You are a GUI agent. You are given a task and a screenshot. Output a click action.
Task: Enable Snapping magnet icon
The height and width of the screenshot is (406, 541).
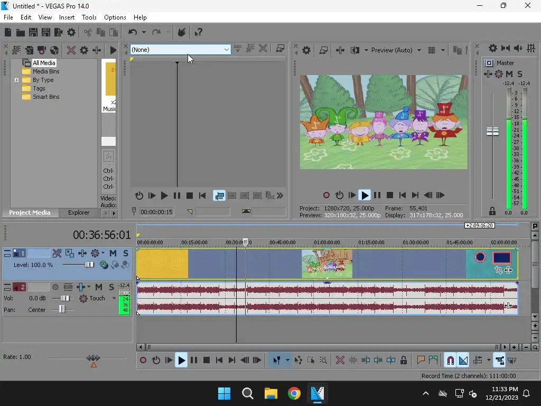pos(450,361)
